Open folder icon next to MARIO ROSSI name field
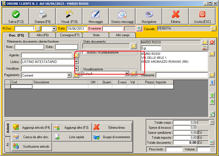219x156 pixels. coord(205,42)
